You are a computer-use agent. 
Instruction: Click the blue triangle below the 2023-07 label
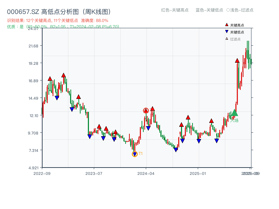[90, 136]
